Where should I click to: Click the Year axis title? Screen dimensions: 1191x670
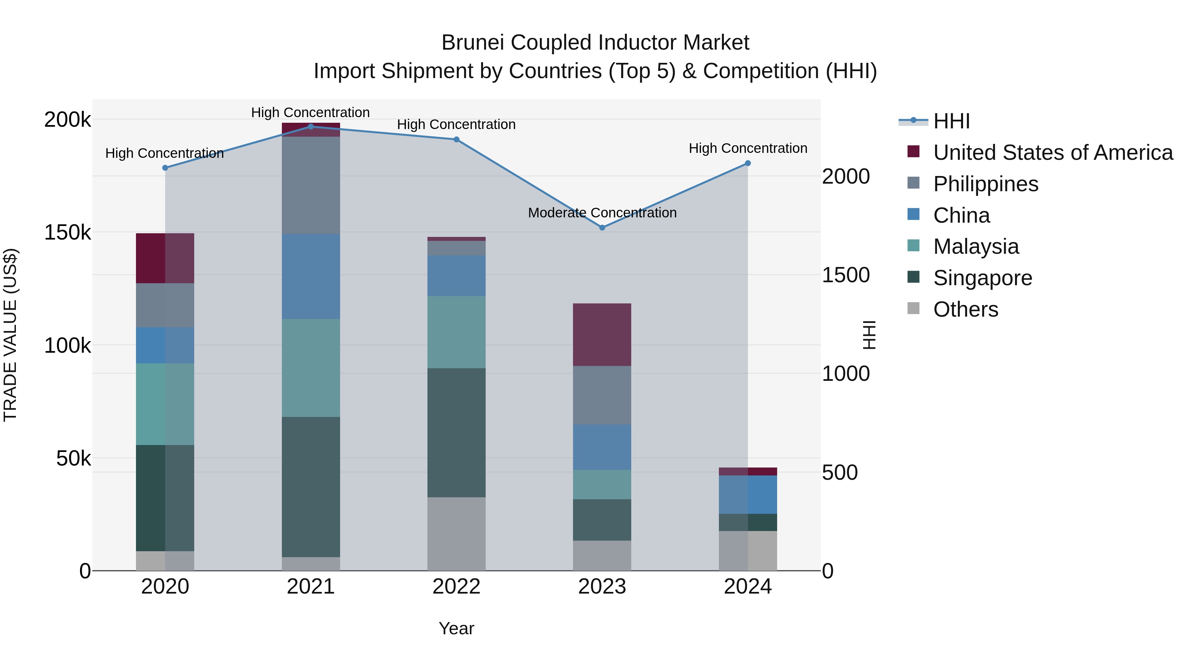tap(456, 628)
